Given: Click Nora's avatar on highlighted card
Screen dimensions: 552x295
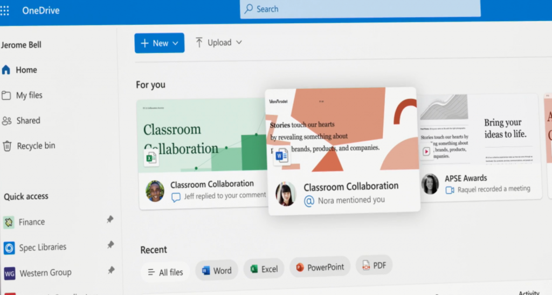Looking at the screenshot, I should coord(286,194).
